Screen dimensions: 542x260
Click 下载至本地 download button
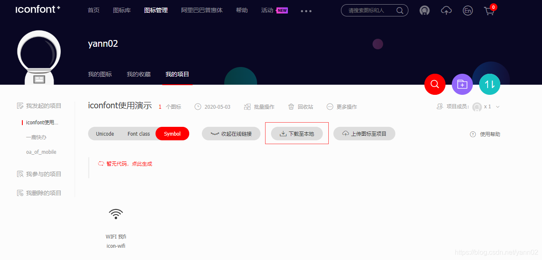pos(297,134)
